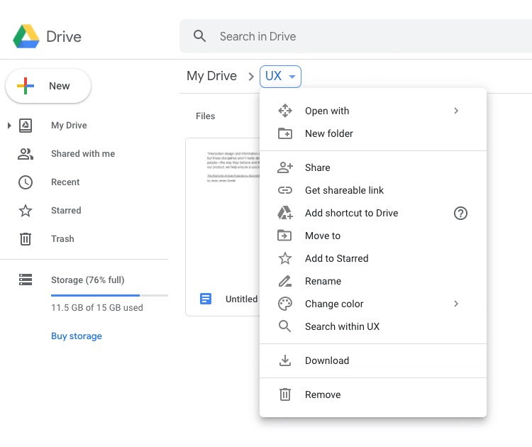Click the storage usage progress bar
Viewport: 532px width, 447px height.
coord(109,294)
